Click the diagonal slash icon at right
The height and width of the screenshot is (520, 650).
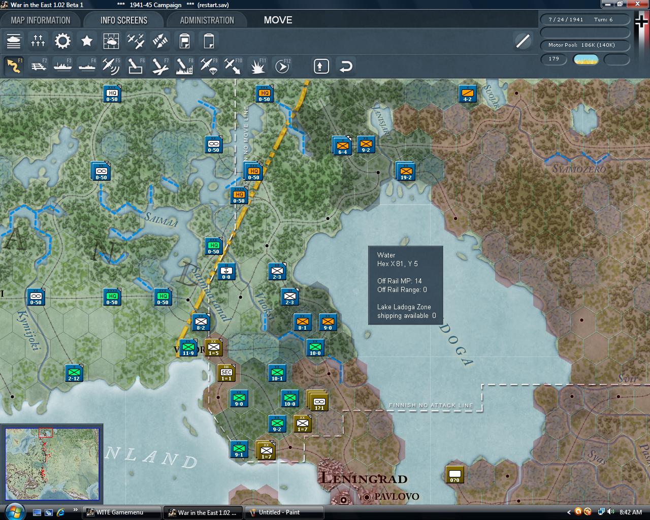(x=523, y=41)
